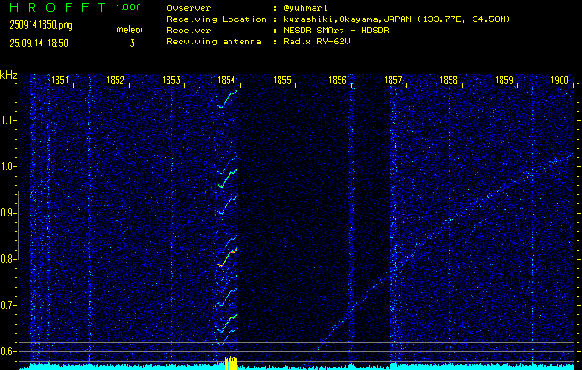Select the observer name @yuhmari

coord(305,8)
